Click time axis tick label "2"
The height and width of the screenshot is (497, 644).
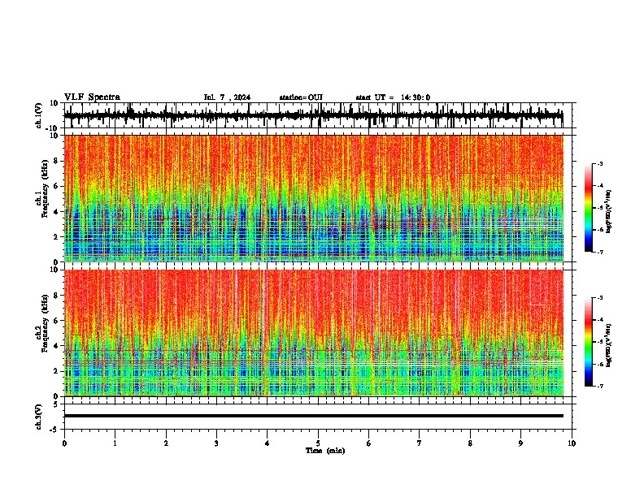tap(166, 443)
